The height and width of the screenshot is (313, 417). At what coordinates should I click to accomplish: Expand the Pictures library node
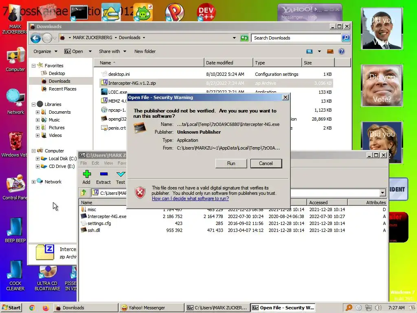tap(37, 128)
